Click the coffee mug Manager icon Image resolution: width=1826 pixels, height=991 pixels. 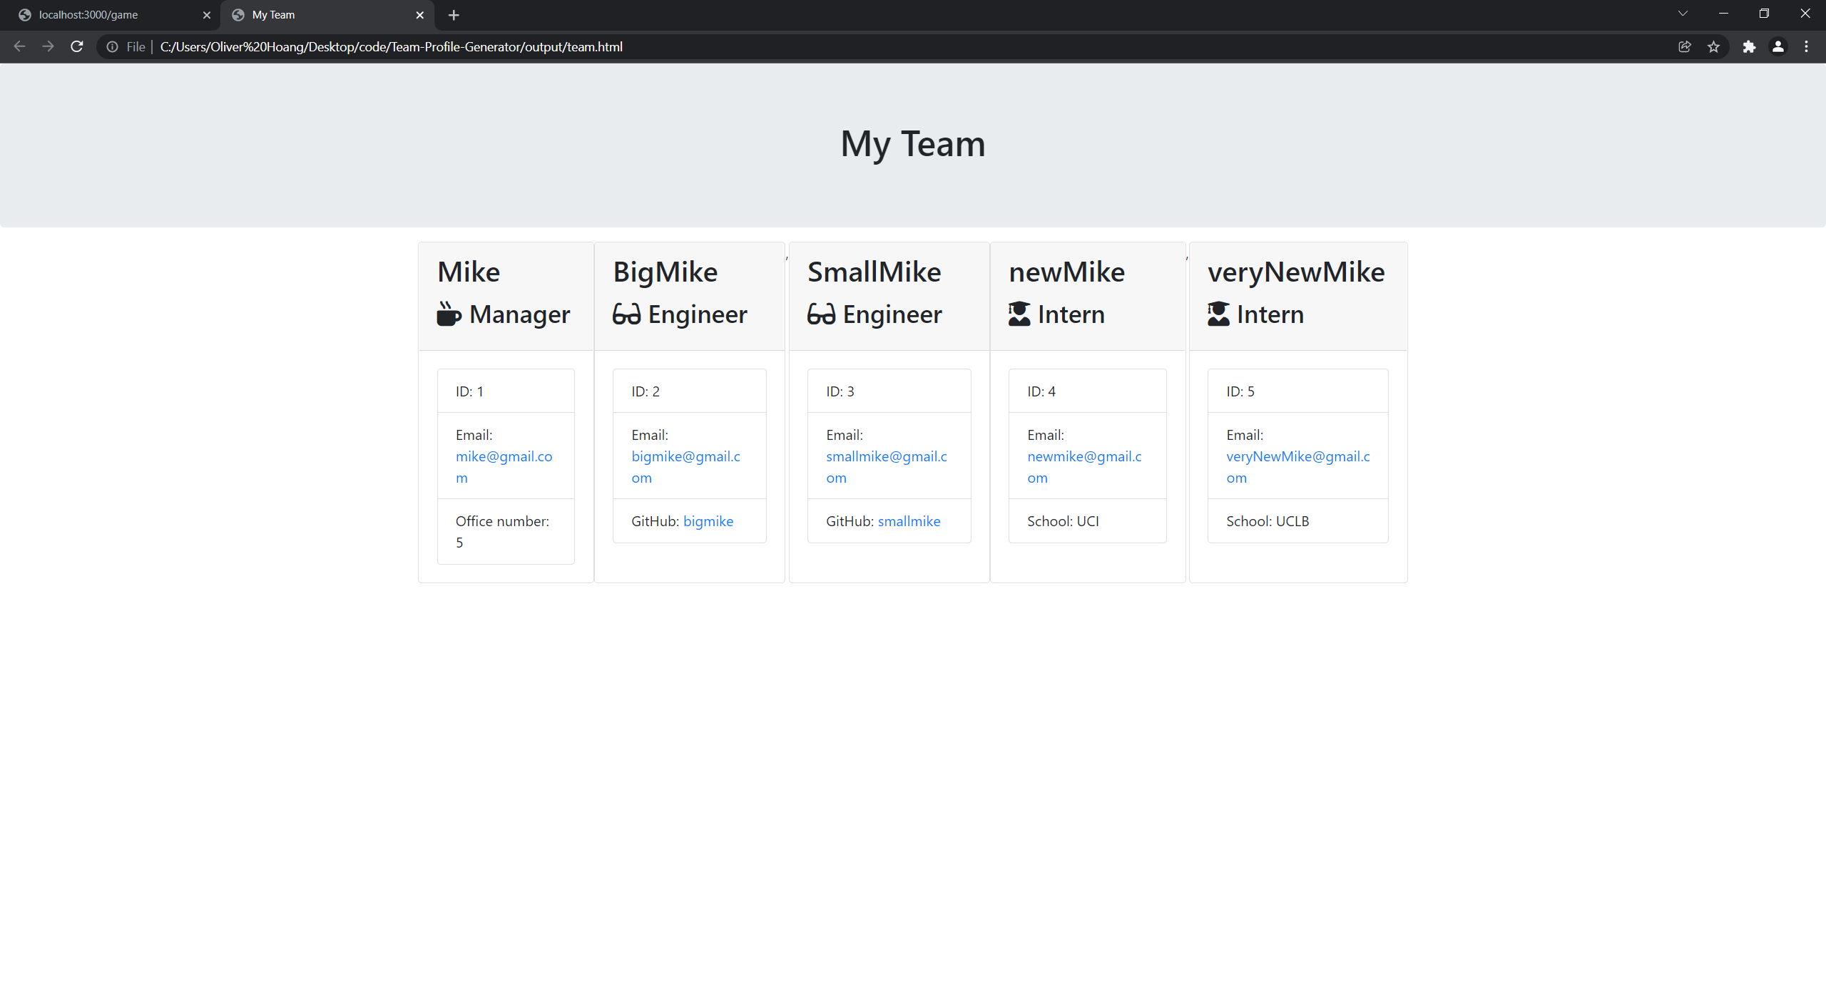pos(449,314)
